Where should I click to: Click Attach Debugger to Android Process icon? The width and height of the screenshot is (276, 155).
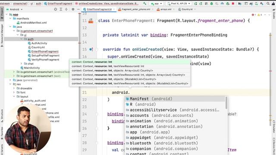[x=228, y=3]
